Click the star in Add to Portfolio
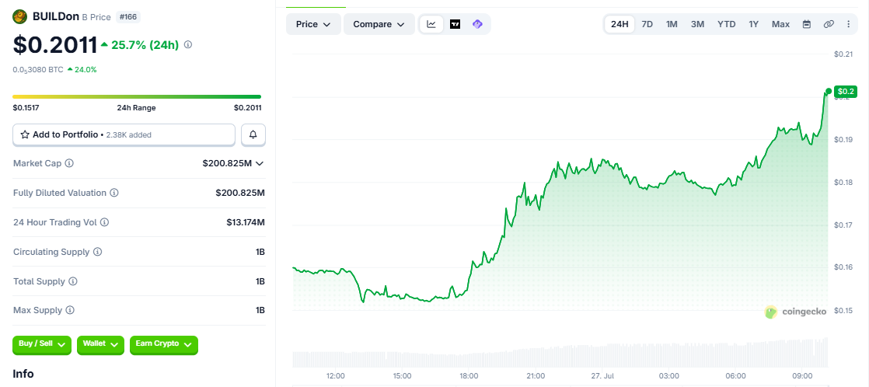 (25, 134)
